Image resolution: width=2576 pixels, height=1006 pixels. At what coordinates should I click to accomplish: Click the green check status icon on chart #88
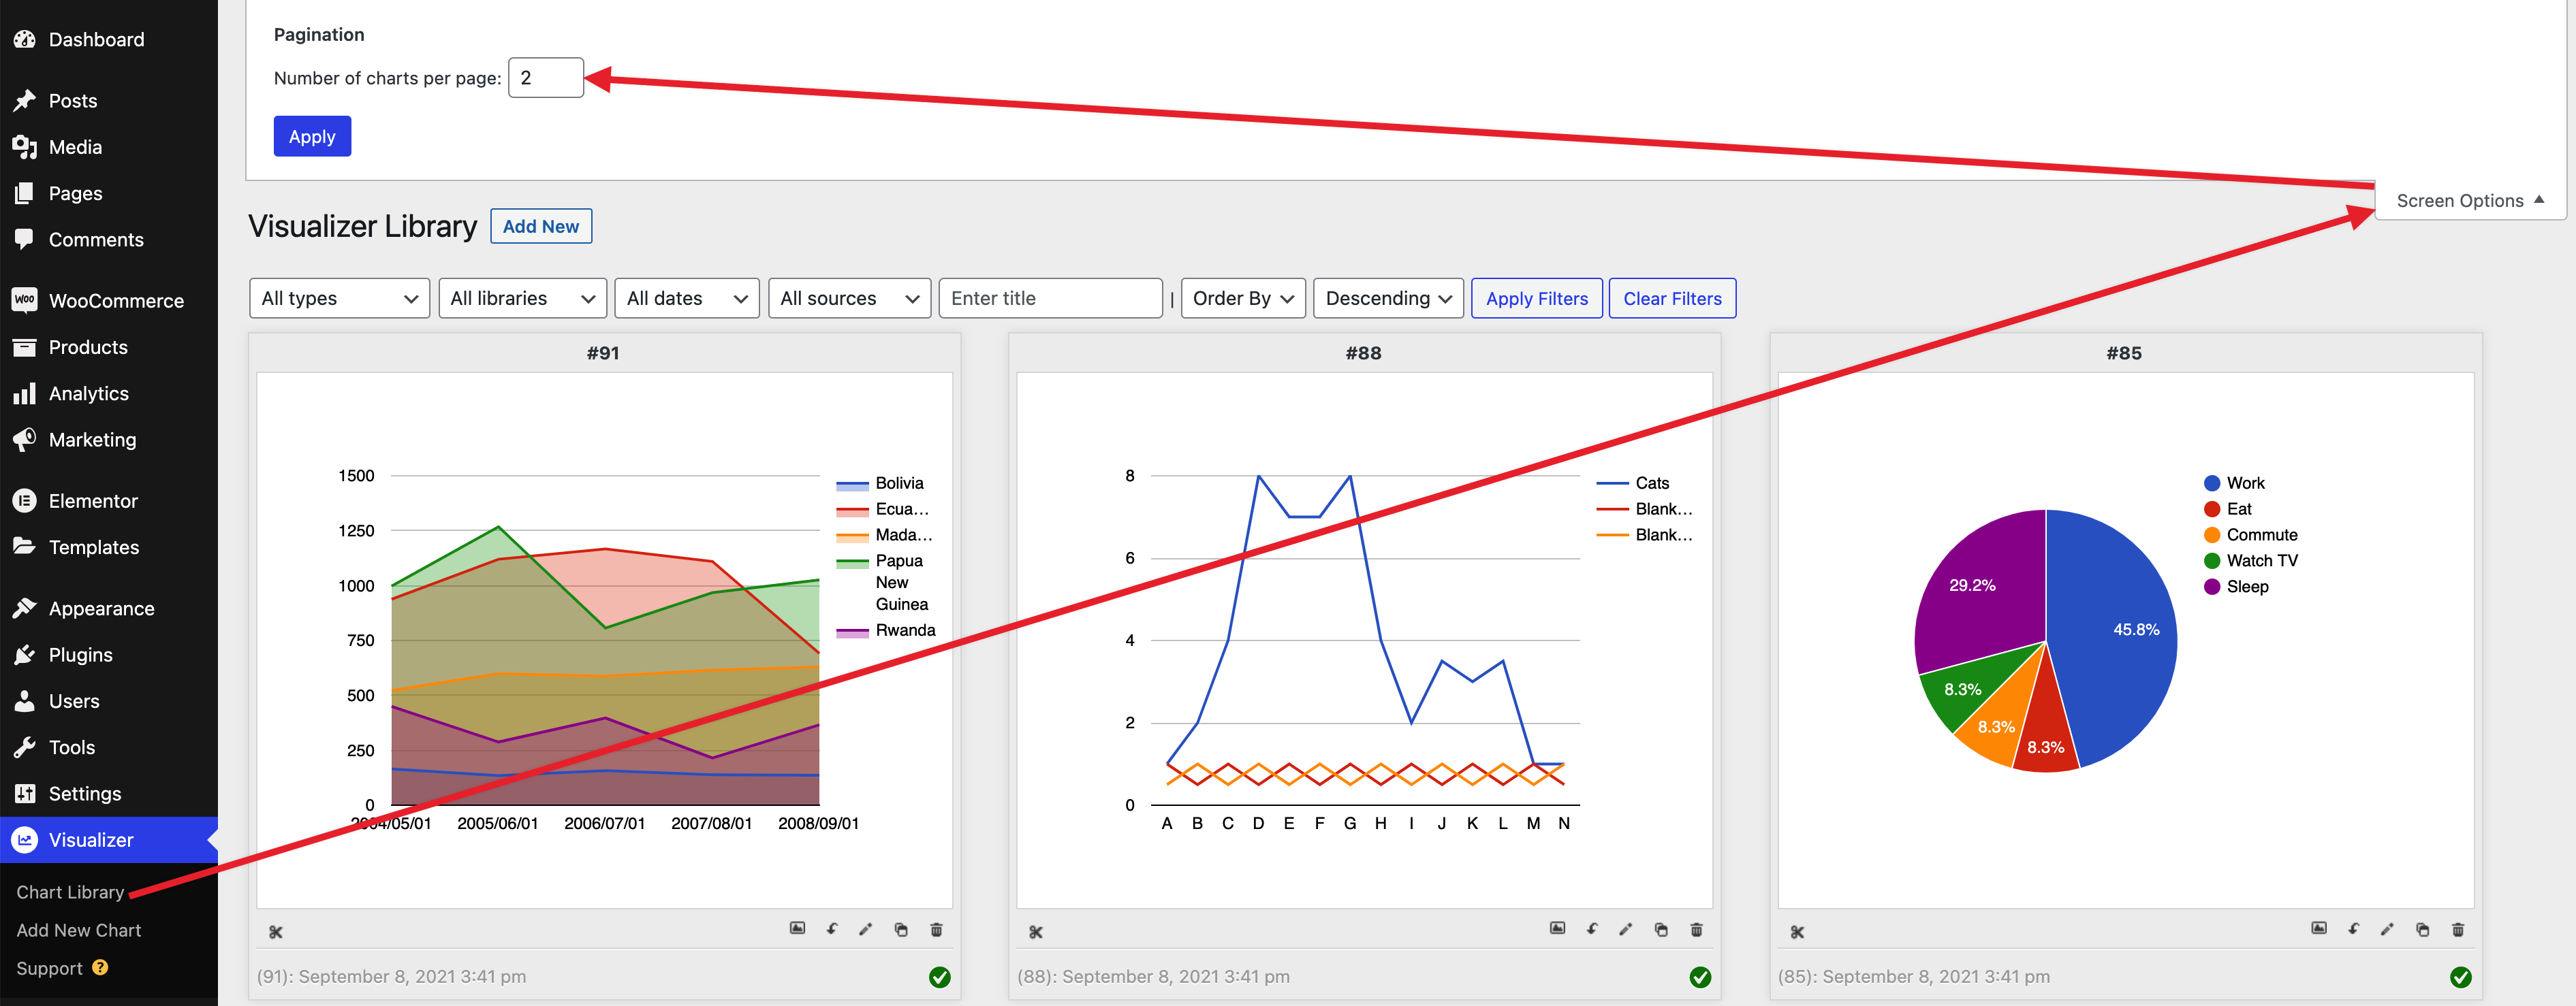pyautogui.click(x=1700, y=977)
